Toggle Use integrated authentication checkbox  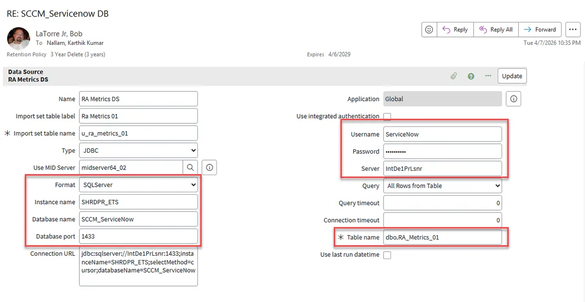tap(387, 117)
